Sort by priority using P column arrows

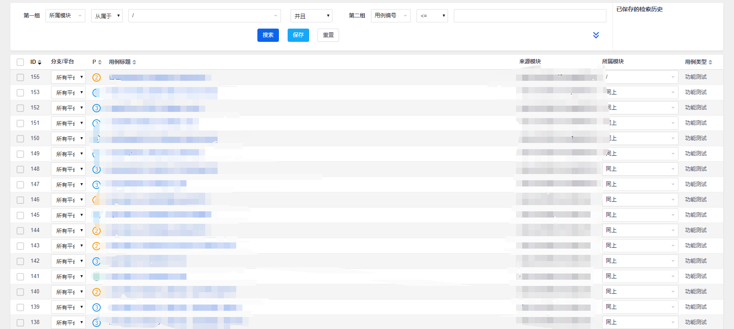pyautogui.click(x=99, y=62)
